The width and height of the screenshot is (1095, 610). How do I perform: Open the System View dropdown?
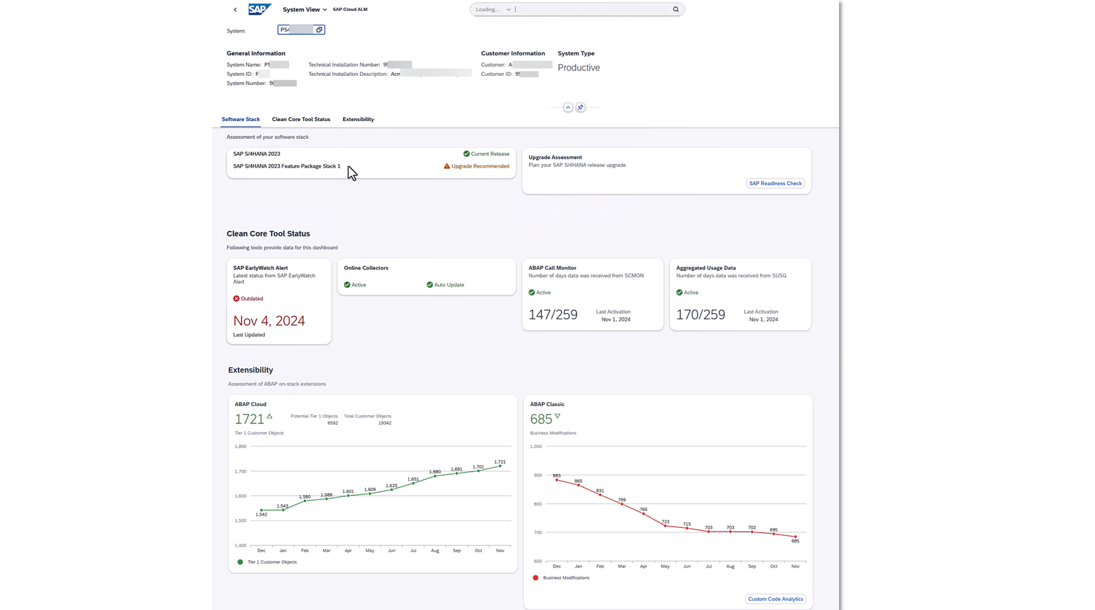click(305, 10)
